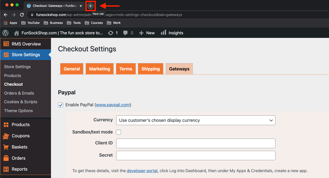329x178 pixels.
Task: Open a new browser tab with plus button
Action: [x=90, y=6]
